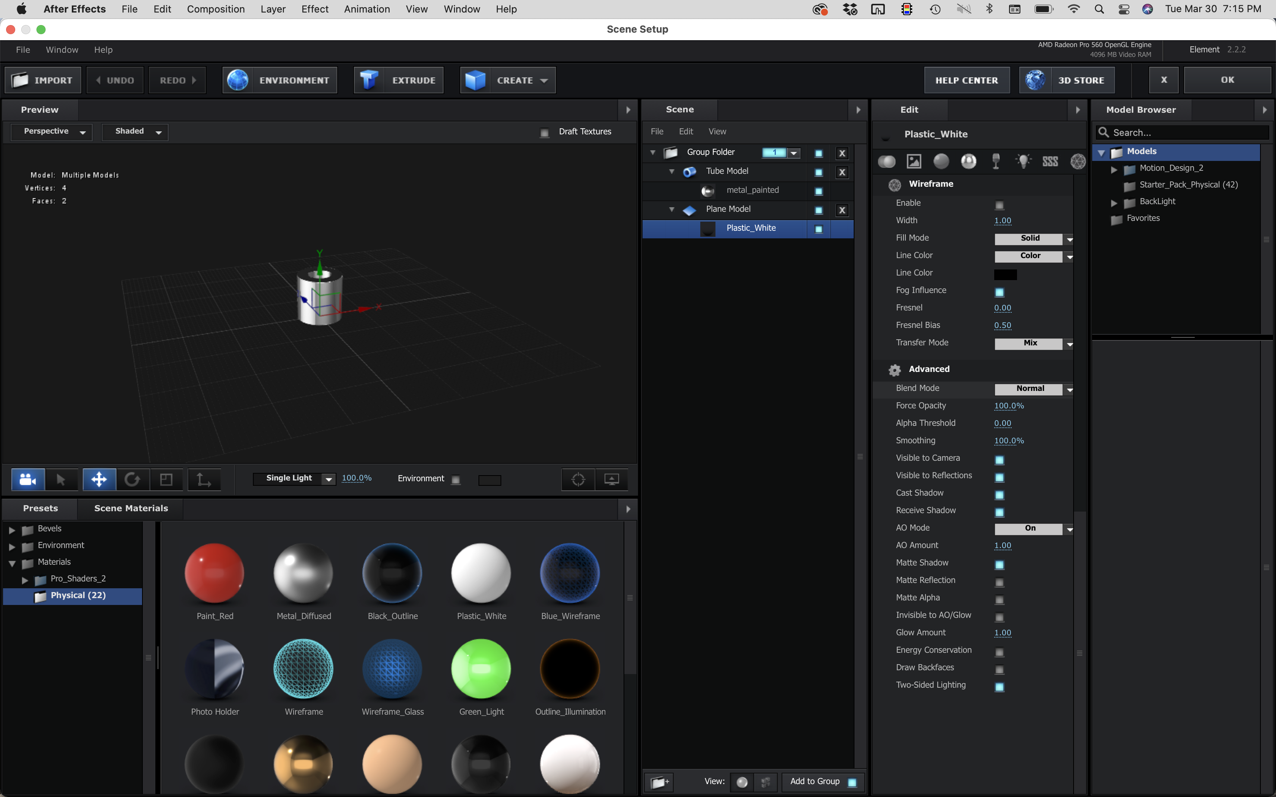Activate the camera tool icon

tap(27, 479)
